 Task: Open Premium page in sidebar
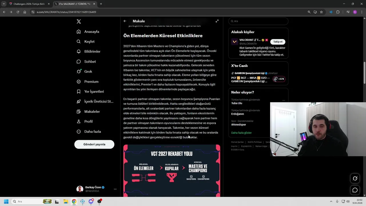pyautogui.click(x=88, y=82)
